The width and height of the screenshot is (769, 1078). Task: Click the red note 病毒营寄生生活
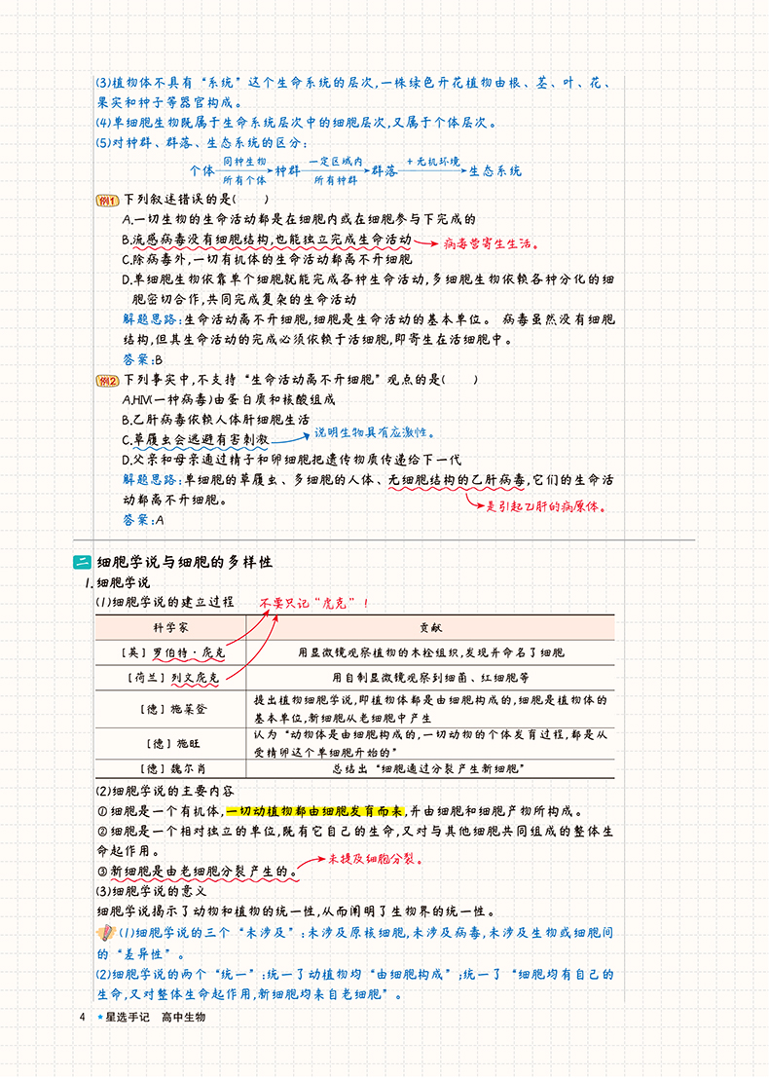pos(491,243)
